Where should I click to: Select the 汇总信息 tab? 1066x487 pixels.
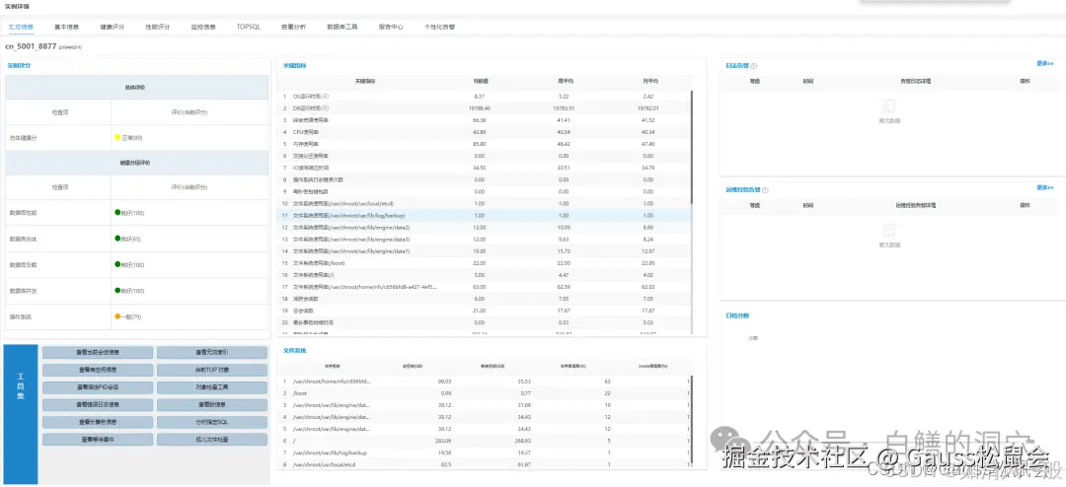click(x=21, y=28)
